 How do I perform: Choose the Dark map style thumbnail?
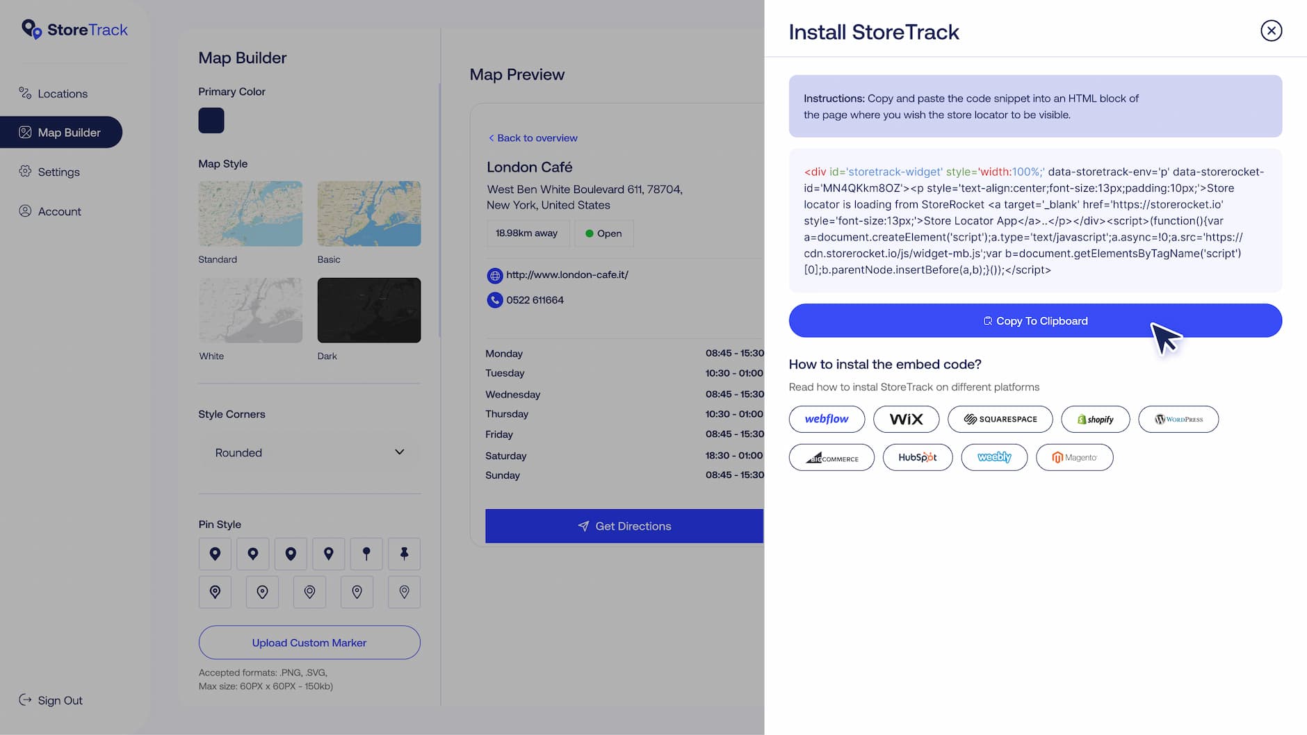[369, 310]
